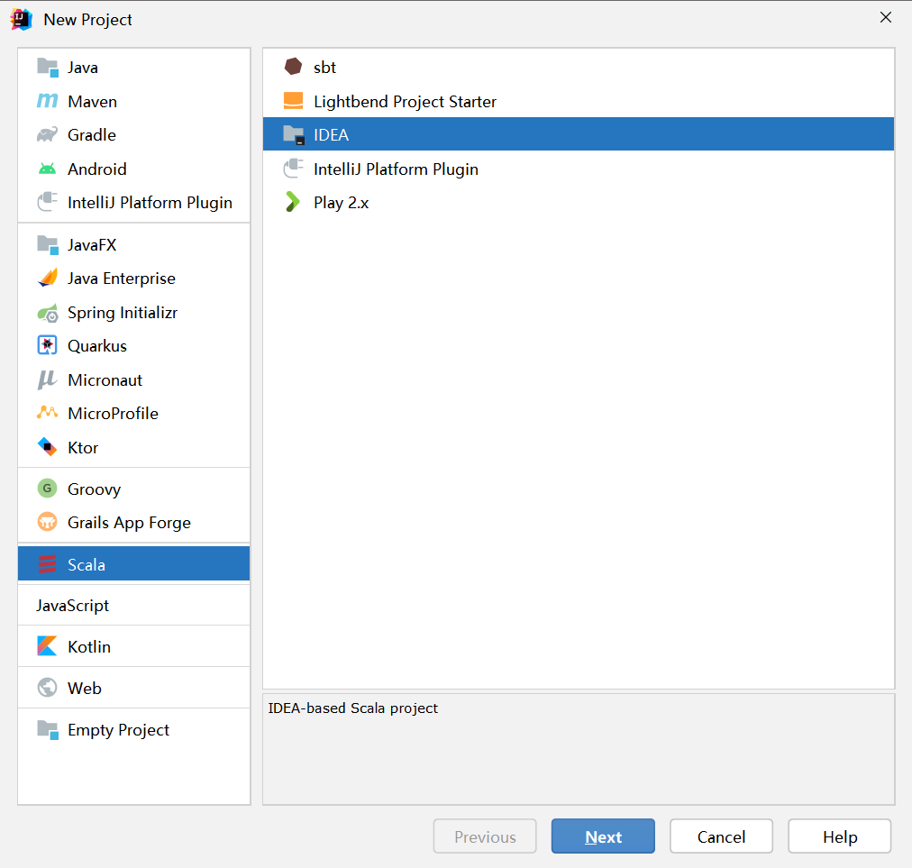
Task: Select the "Maven" text entry
Action: pyautogui.click(x=93, y=102)
